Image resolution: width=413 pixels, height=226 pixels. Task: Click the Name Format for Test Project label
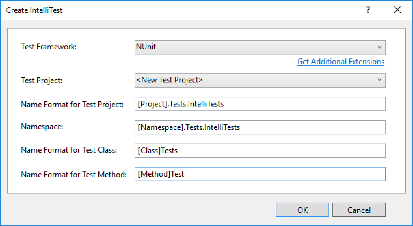(x=72, y=105)
